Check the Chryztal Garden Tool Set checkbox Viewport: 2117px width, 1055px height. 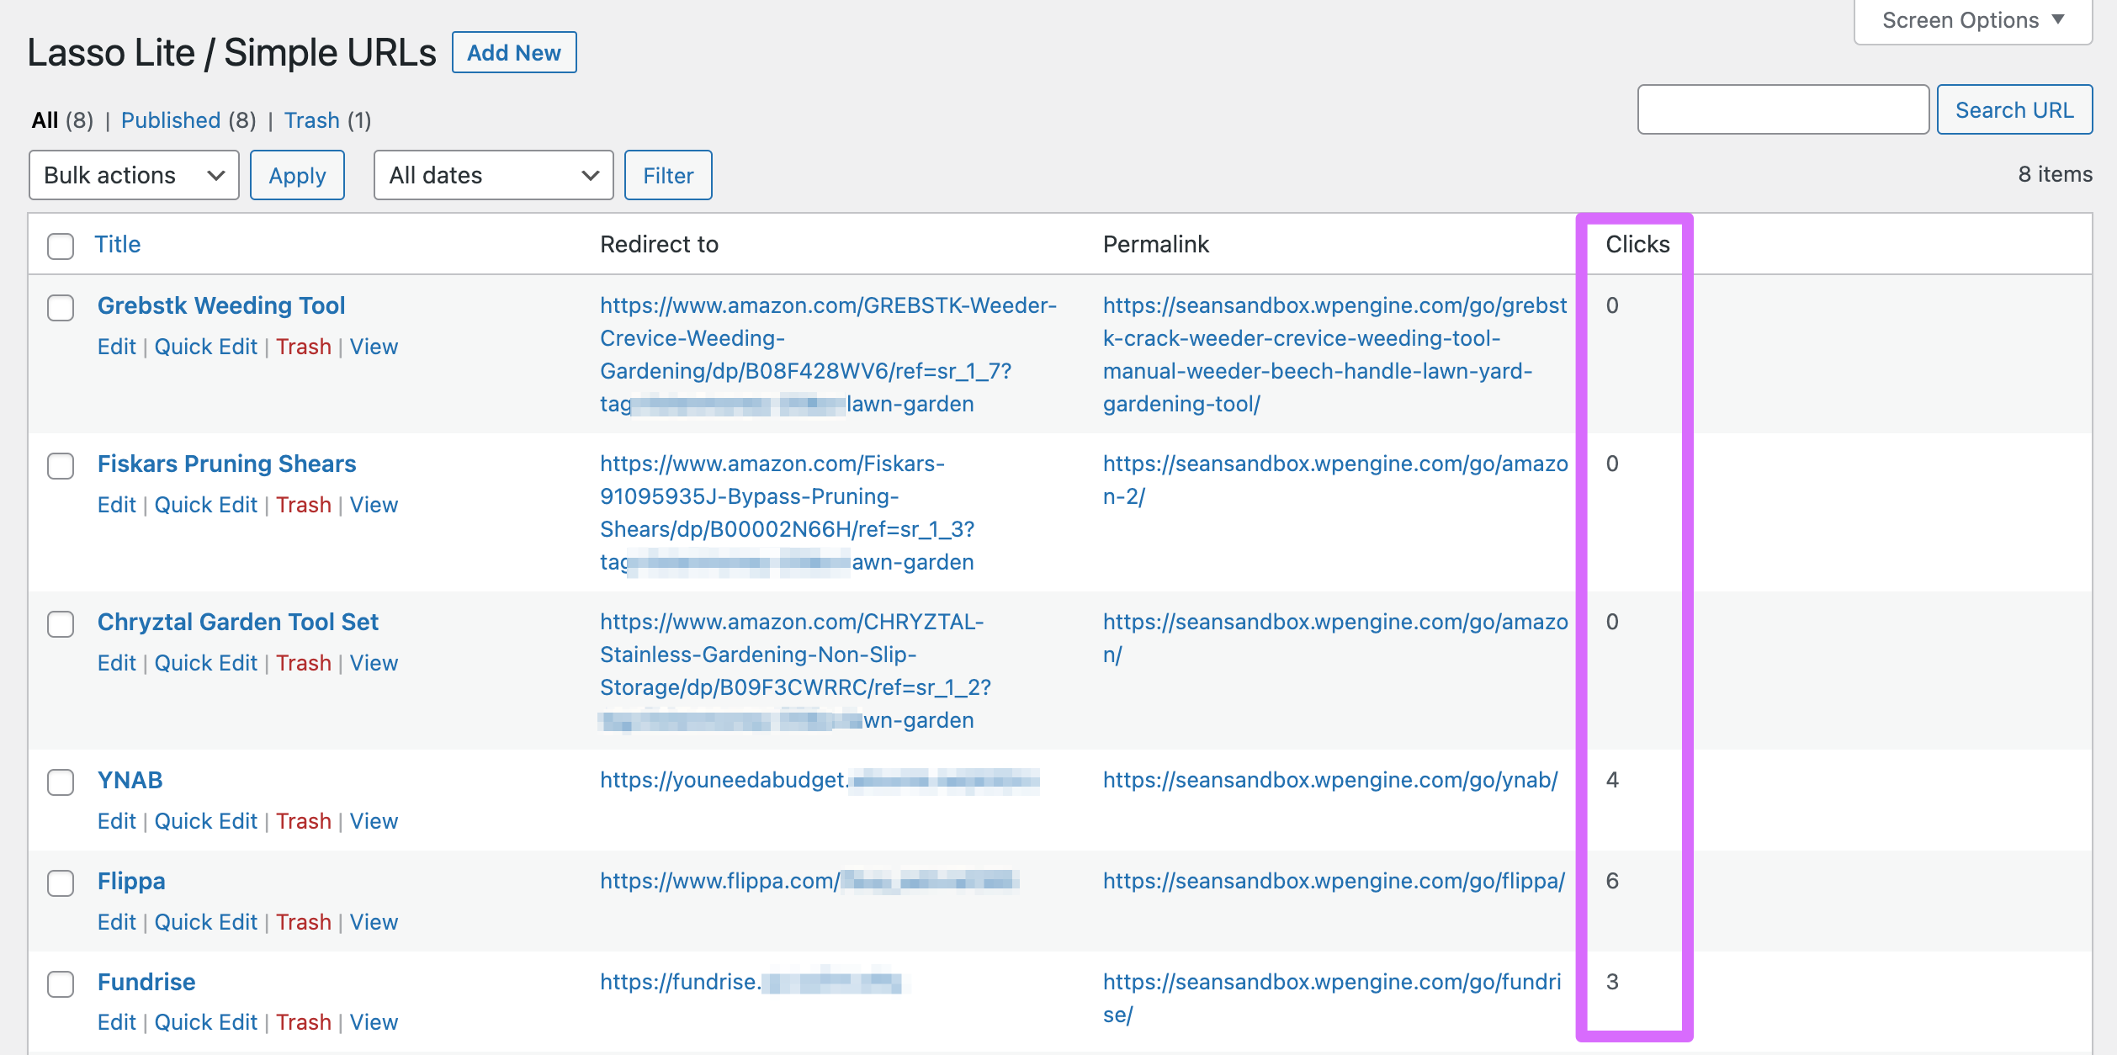[x=61, y=623]
